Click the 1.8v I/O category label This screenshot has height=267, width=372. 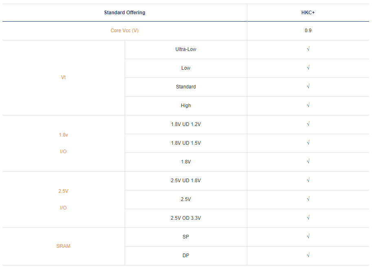(63, 143)
